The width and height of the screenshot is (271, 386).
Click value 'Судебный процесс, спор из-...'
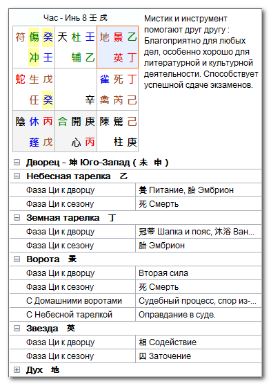click(197, 301)
